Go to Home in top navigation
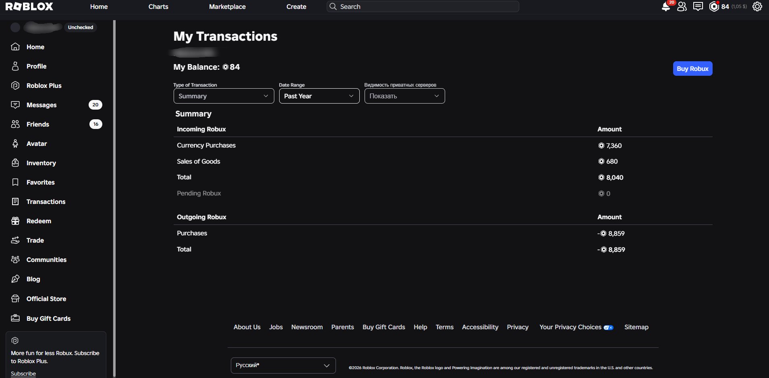 click(x=99, y=6)
